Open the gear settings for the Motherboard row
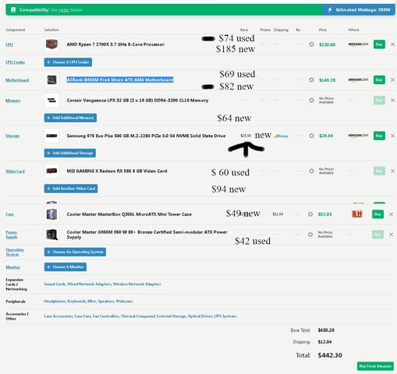The image size is (397, 374). click(x=311, y=79)
